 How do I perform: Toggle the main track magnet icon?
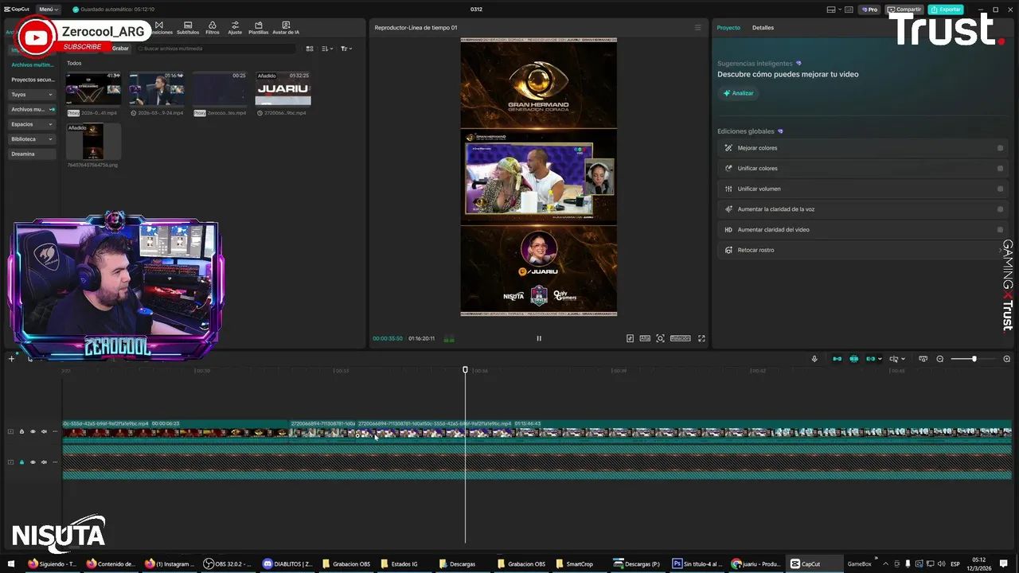tap(837, 359)
